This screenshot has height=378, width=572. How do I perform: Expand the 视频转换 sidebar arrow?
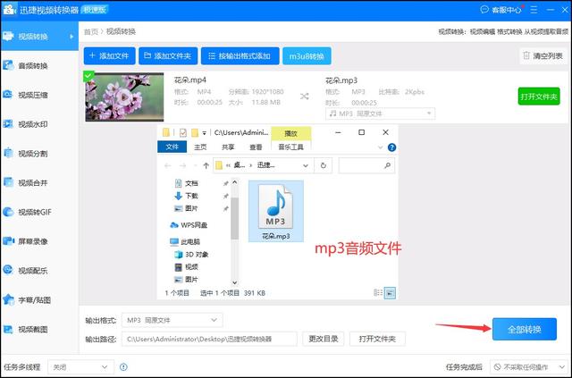pyautogui.click(x=71, y=37)
